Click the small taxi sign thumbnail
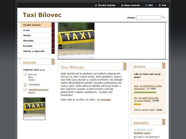The width and height of the screenshot is (186, 139). coord(35,109)
